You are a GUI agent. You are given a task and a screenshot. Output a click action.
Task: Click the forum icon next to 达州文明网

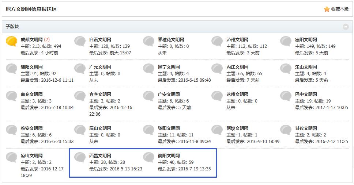[x=217, y=96]
